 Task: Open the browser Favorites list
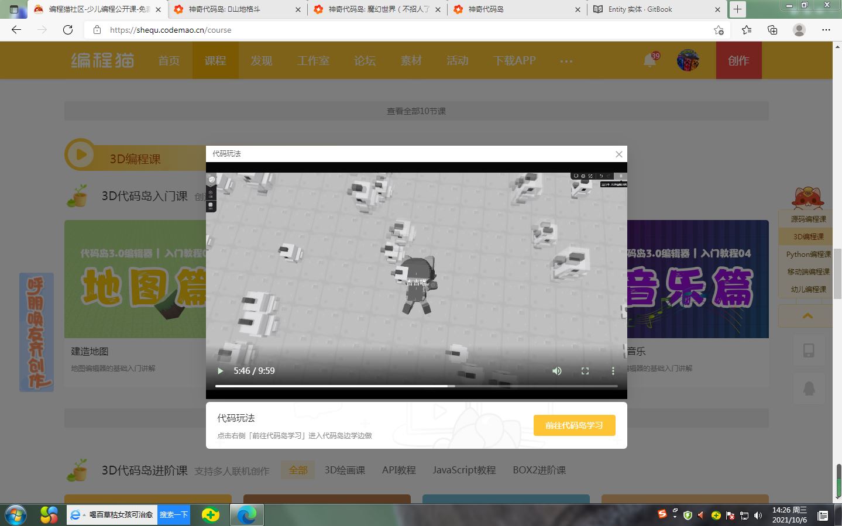747,30
